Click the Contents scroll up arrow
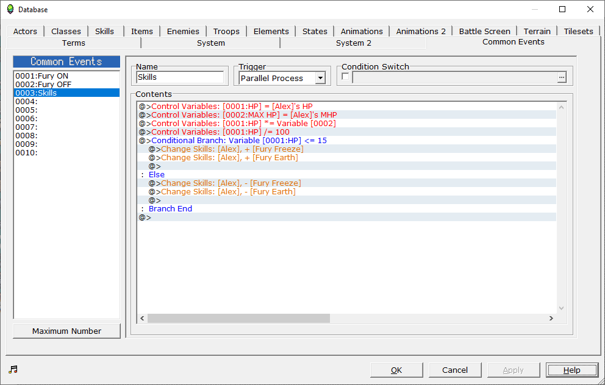Viewport: 605px width, 385px height. click(562, 107)
